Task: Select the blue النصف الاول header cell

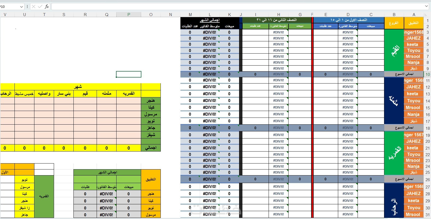Action: (349, 20)
